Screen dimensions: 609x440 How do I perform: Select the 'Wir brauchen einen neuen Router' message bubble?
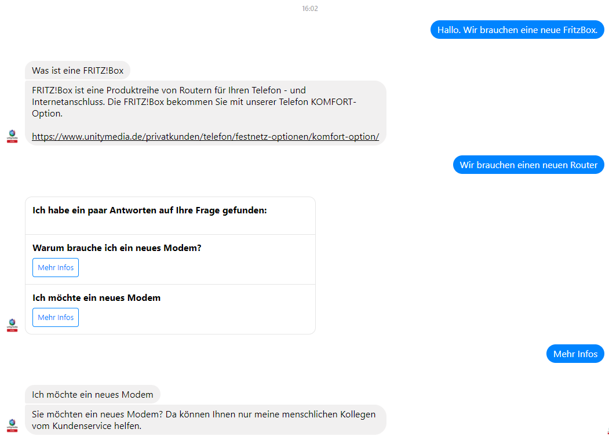[528, 165]
